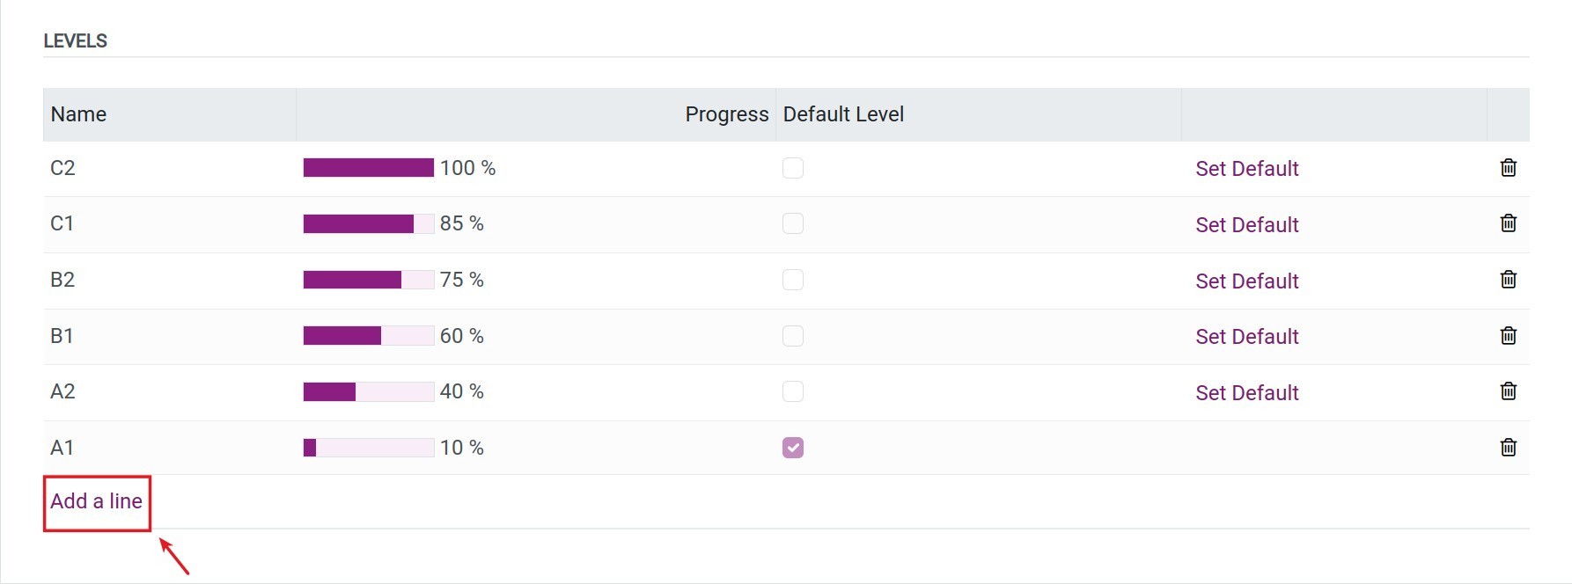This screenshot has height=584, width=1572.
Task: Check Default Level for B1
Action: pyautogui.click(x=793, y=336)
